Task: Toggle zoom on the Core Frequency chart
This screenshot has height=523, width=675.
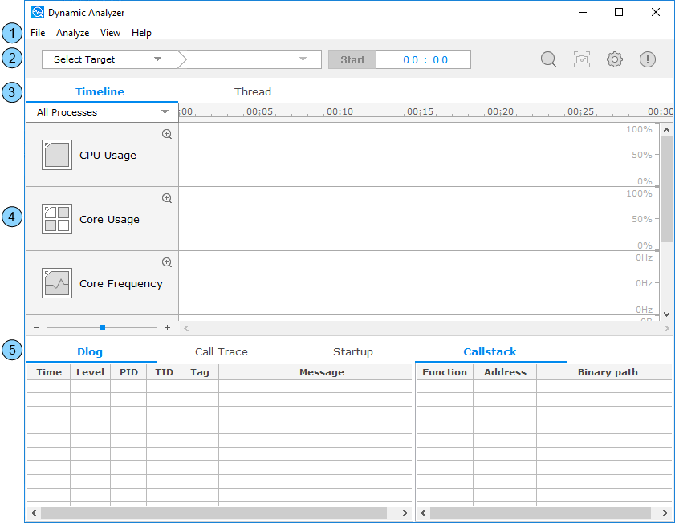Action: 166,261
